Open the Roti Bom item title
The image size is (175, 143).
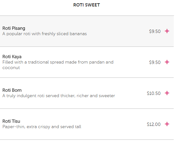[x=12, y=90]
